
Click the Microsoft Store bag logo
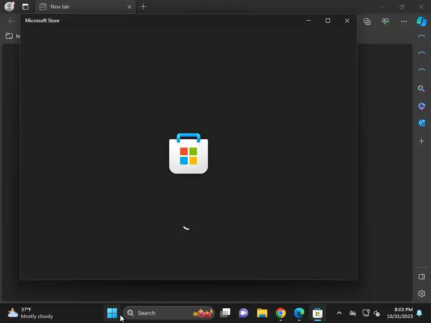pos(189,153)
